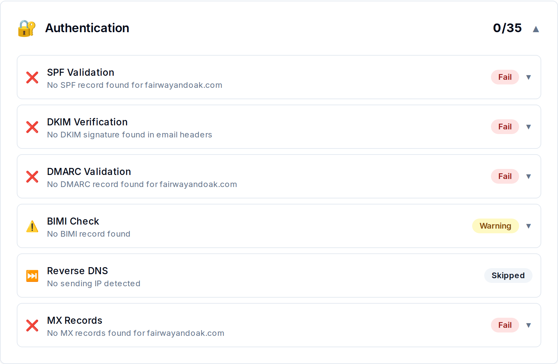
Task: Click the red X icon beside SPF Validation
Action: (x=32, y=77)
